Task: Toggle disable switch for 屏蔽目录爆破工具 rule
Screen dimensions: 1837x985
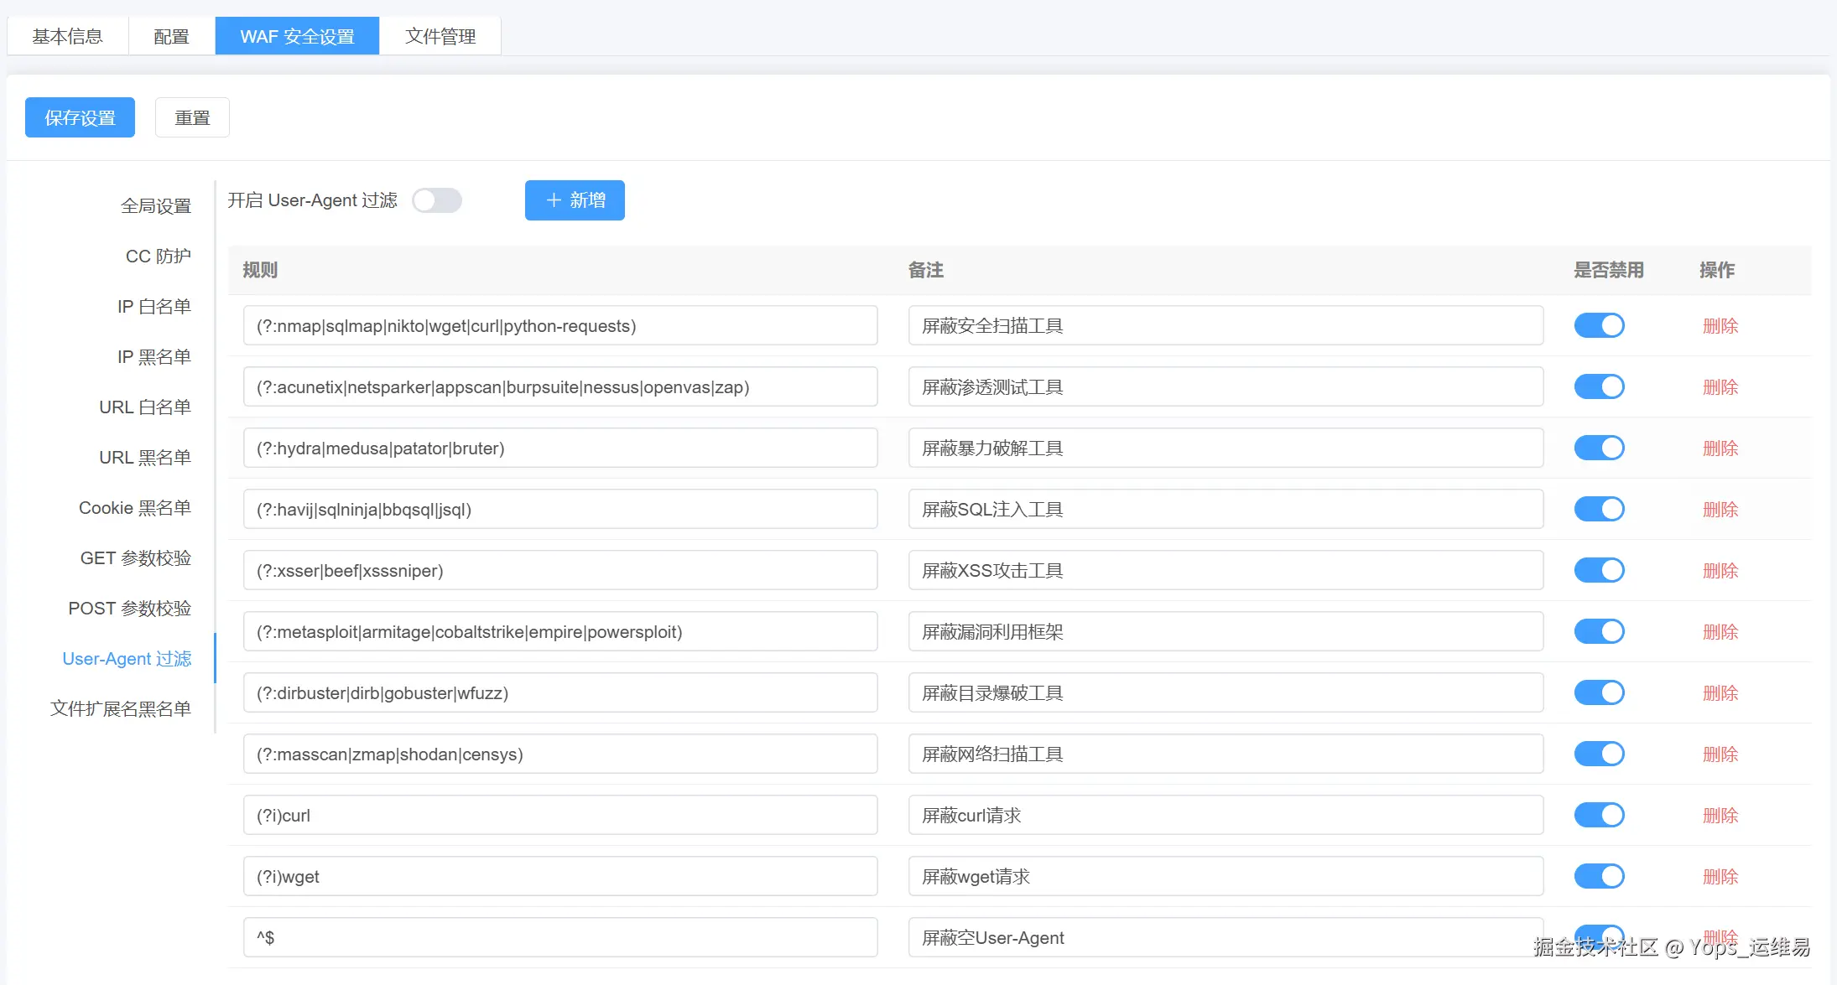Action: [x=1599, y=692]
